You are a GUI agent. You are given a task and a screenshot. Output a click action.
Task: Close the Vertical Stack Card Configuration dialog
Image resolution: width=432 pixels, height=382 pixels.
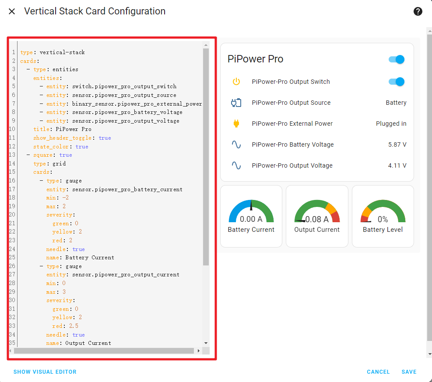tap(12, 11)
